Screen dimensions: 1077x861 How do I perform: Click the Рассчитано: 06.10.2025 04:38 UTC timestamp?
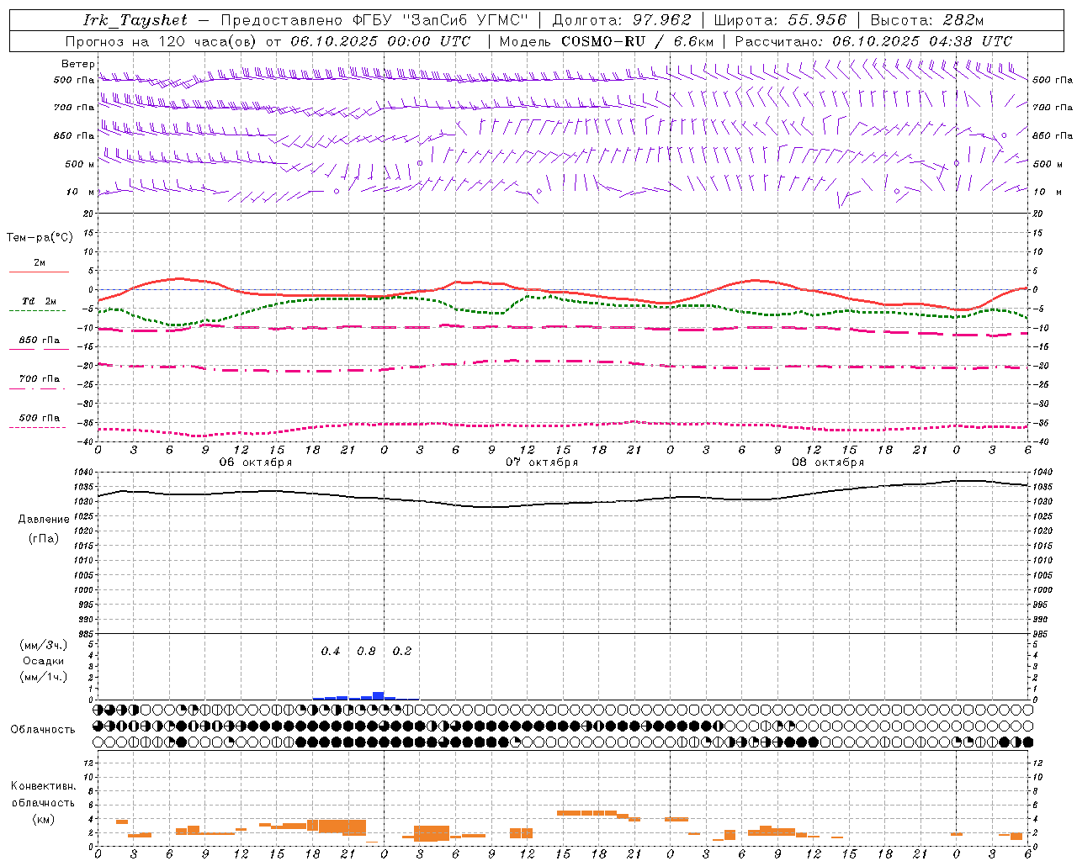point(873,41)
